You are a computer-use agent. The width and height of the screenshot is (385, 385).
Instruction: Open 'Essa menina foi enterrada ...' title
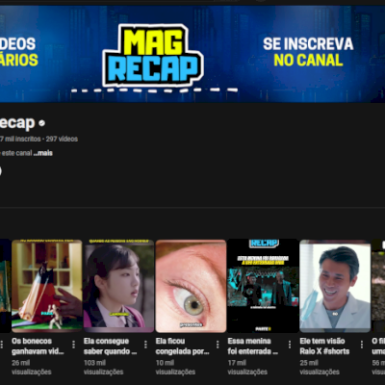click(253, 346)
